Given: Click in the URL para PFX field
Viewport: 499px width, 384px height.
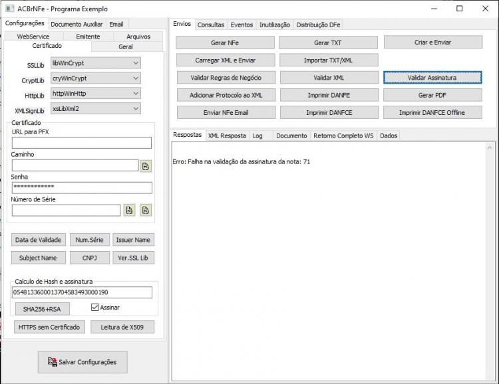Looking at the screenshot, I should 82,143.
